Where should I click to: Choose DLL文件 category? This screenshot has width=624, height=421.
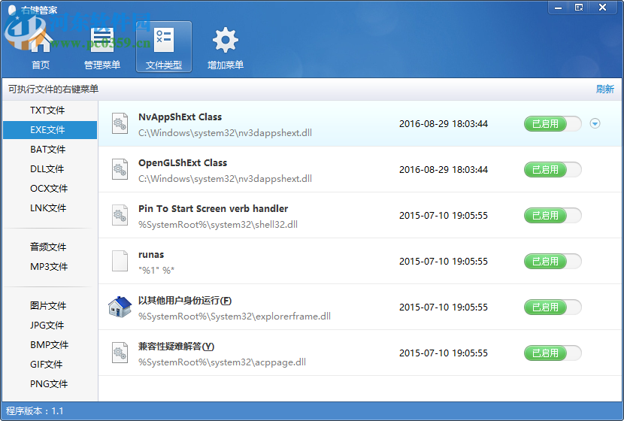(x=50, y=168)
